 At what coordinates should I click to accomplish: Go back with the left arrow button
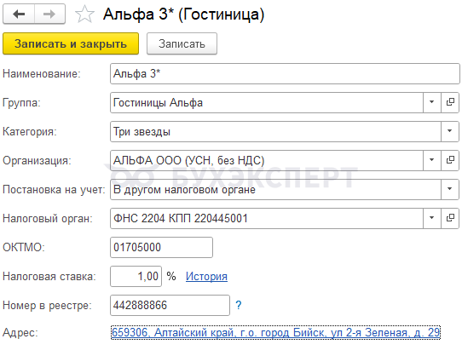19,14
